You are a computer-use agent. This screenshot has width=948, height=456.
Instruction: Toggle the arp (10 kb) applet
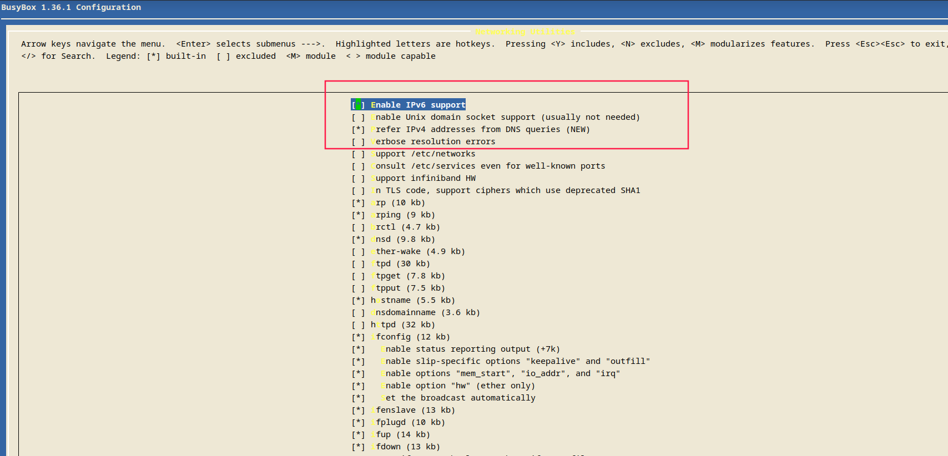[x=389, y=202]
